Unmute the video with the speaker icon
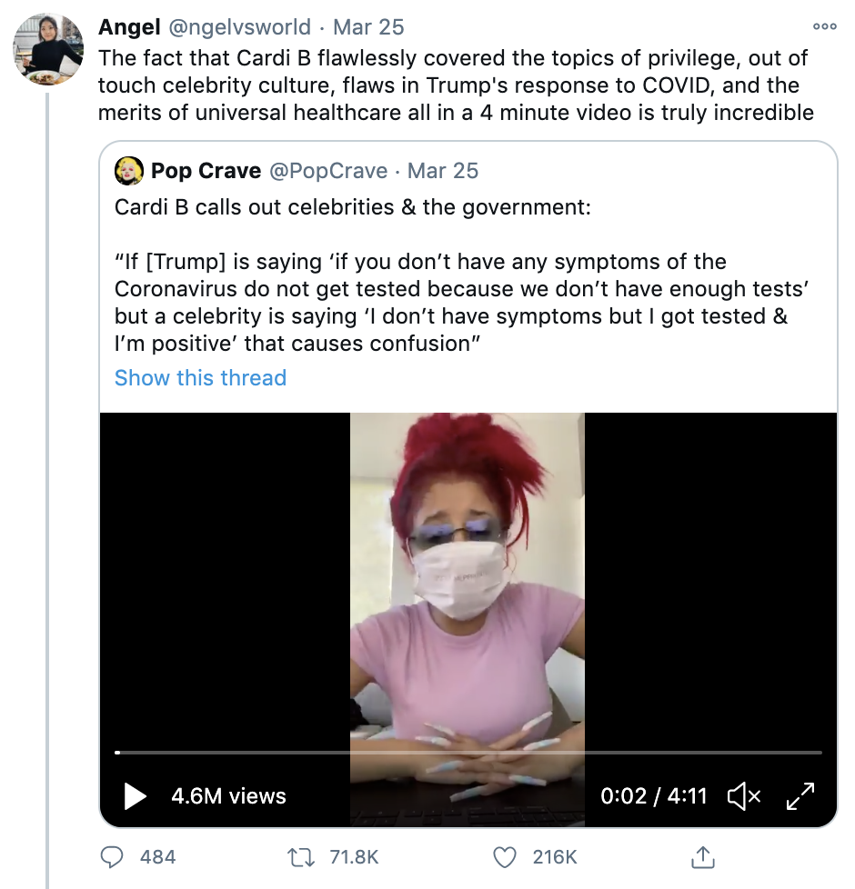 743,796
